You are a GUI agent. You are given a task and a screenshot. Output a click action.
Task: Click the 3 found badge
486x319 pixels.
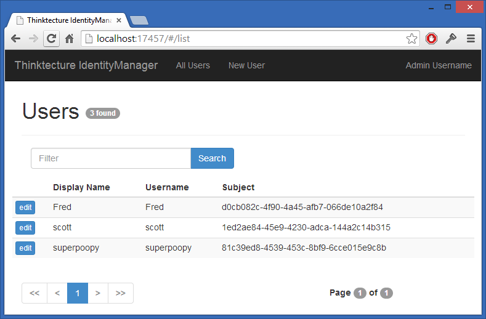click(103, 113)
